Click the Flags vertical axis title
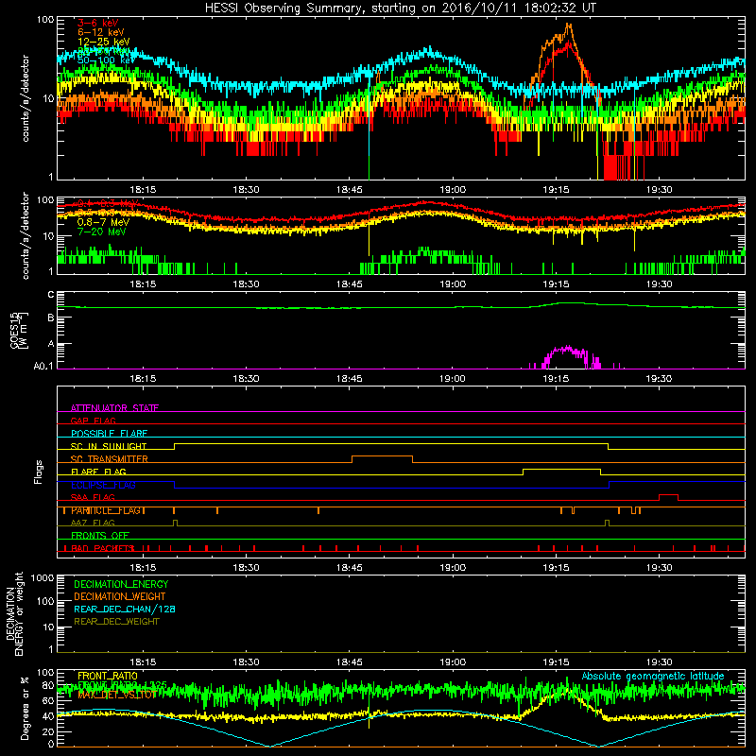 click(39, 472)
